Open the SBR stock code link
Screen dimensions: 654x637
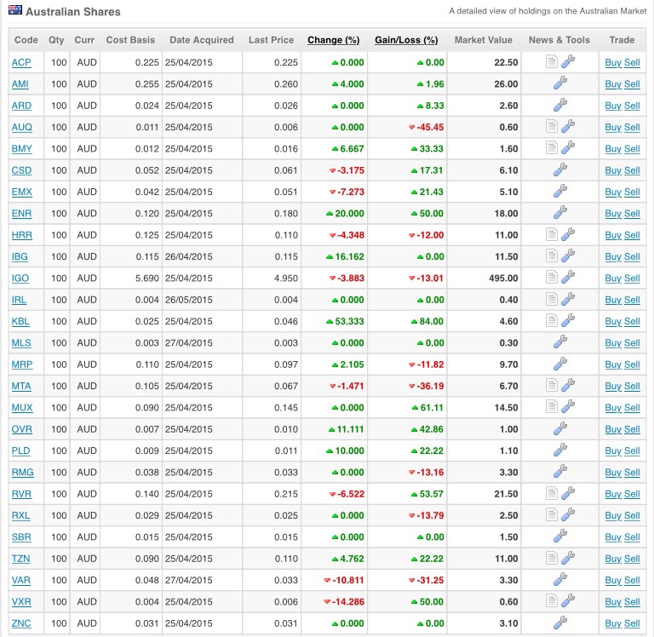(x=21, y=537)
